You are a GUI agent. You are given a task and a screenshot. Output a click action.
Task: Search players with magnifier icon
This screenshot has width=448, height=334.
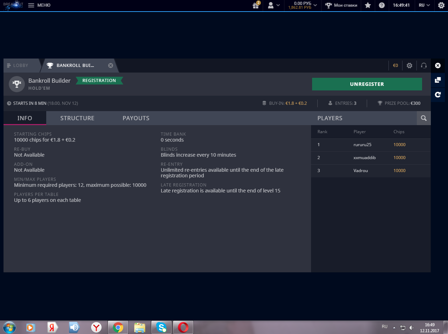pyautogui.click(x=424, y=118)
